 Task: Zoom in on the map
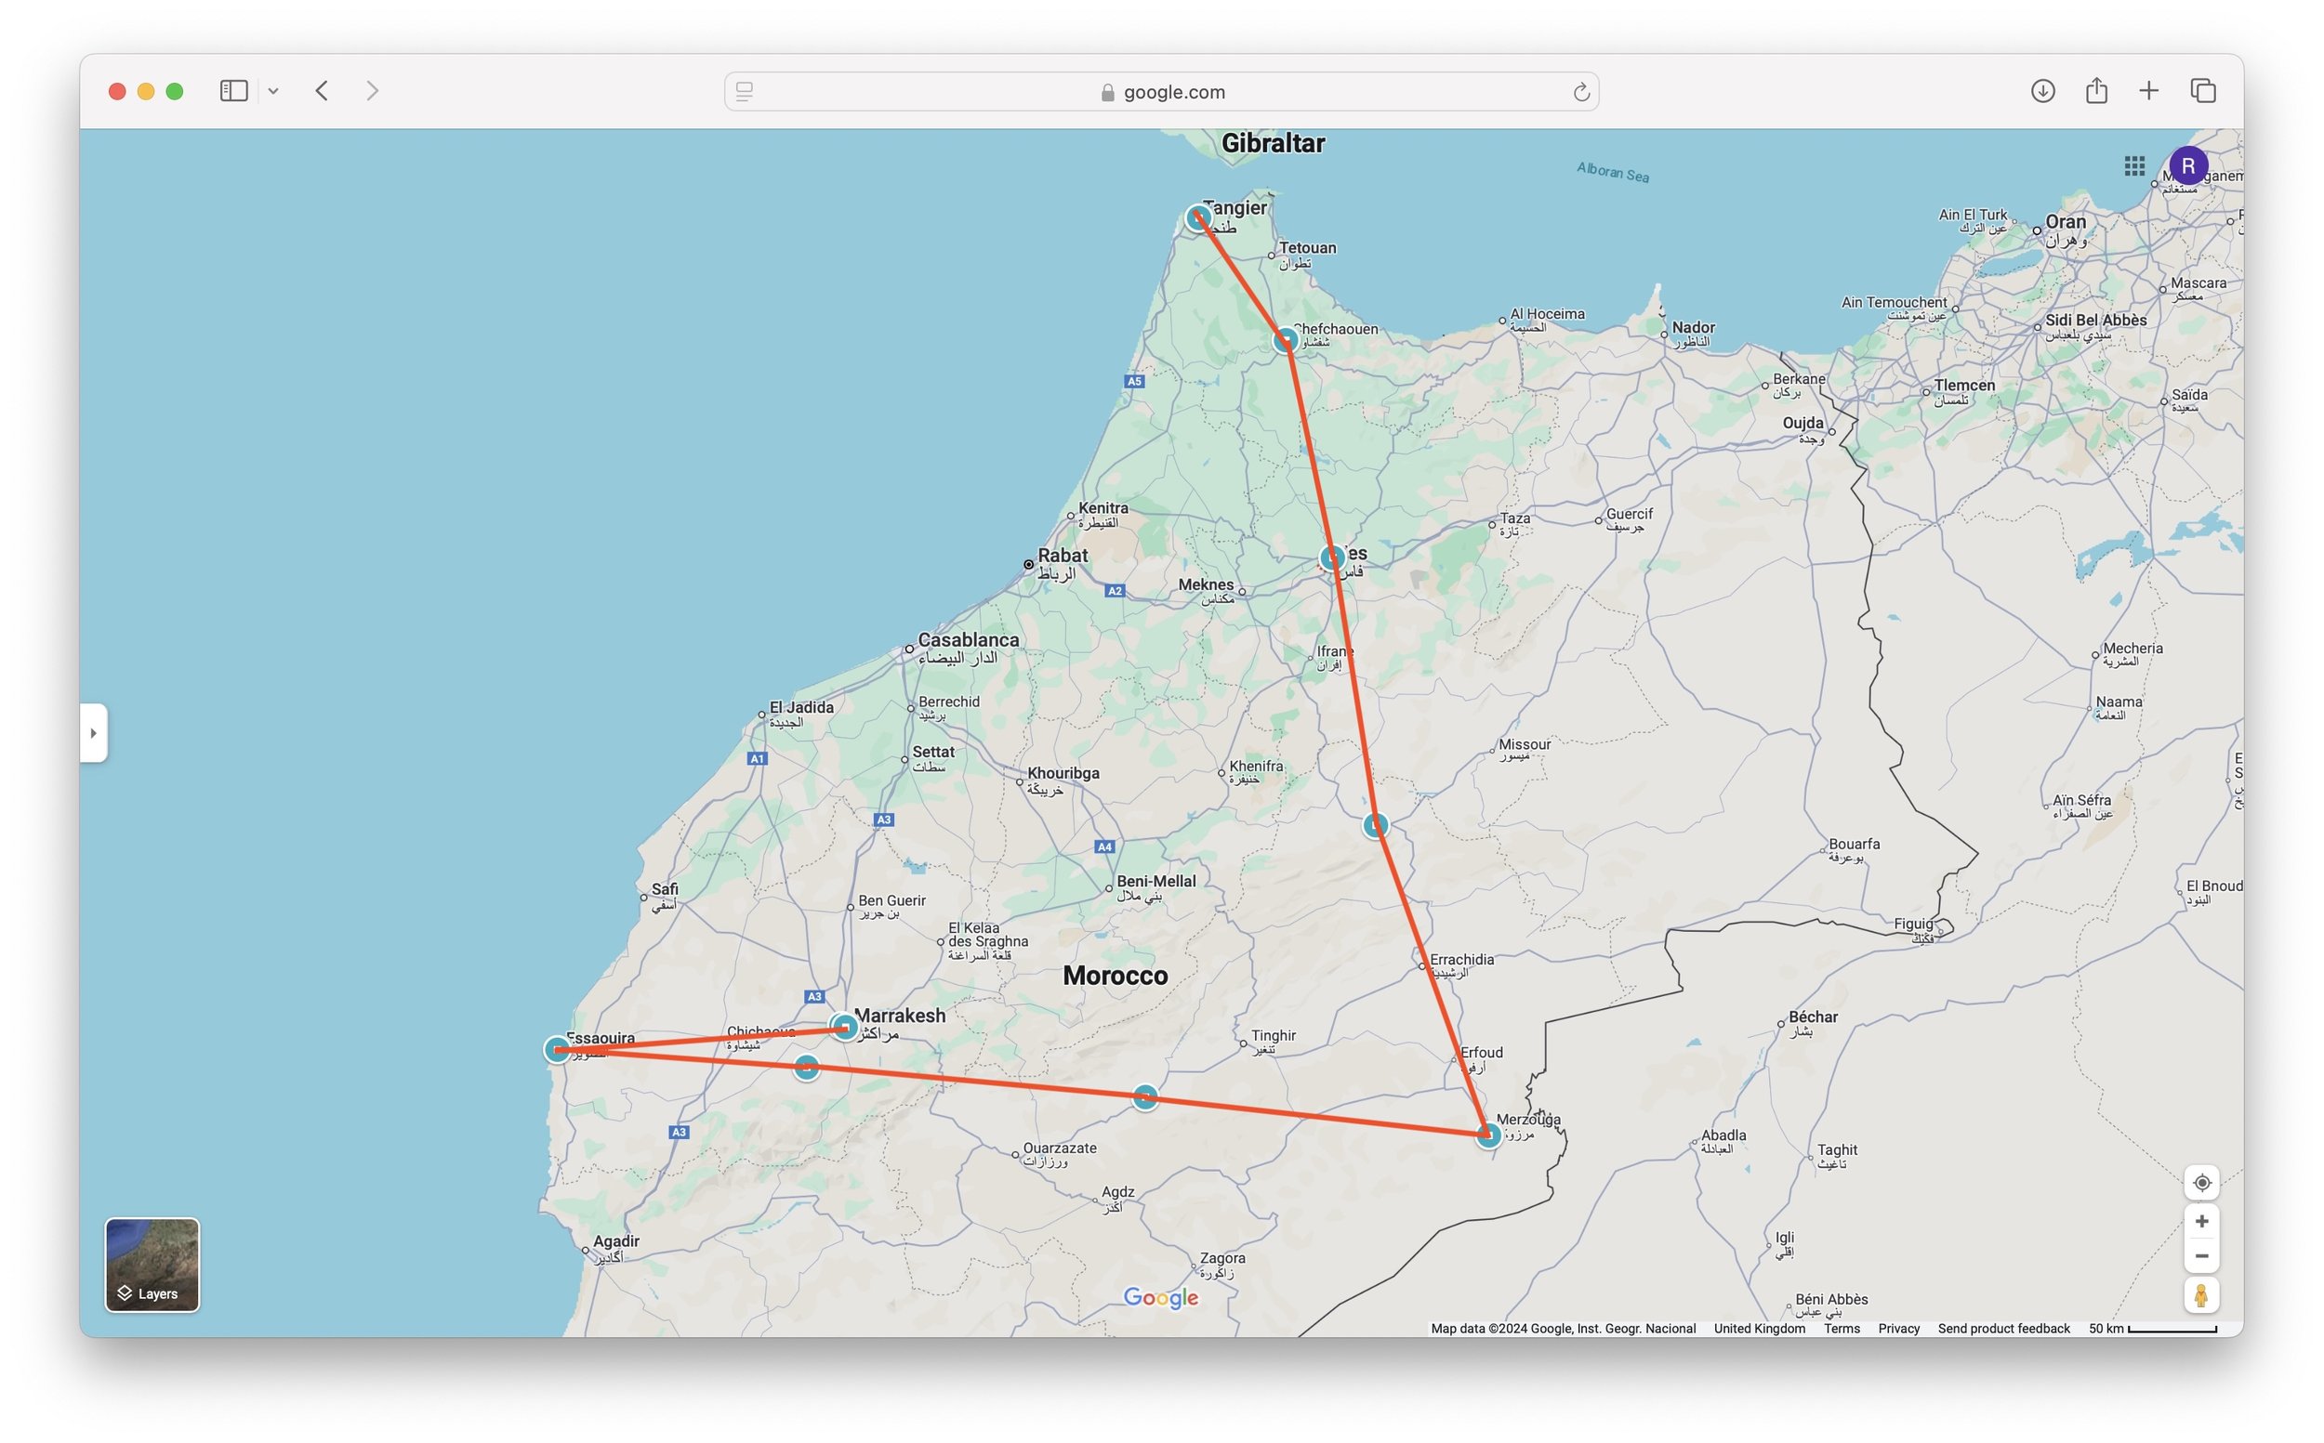tap(2201, 1222)
